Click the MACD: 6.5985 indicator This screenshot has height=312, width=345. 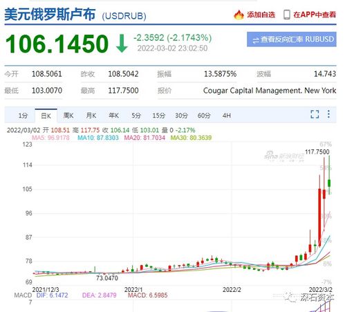click(147, 295)
